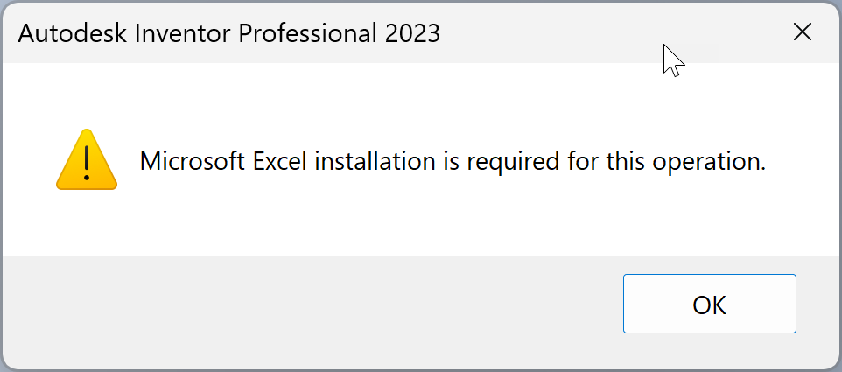Click the OK button
842x372 pixels.
click(x=709, y=304)
